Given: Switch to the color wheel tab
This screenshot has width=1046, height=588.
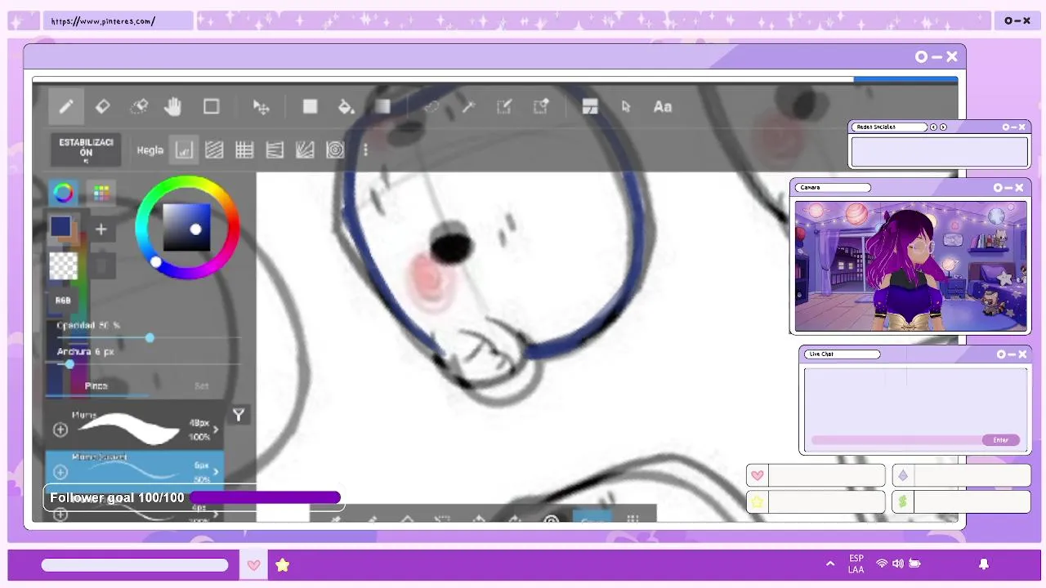Looking at the screenshot, I should point(64,193).
